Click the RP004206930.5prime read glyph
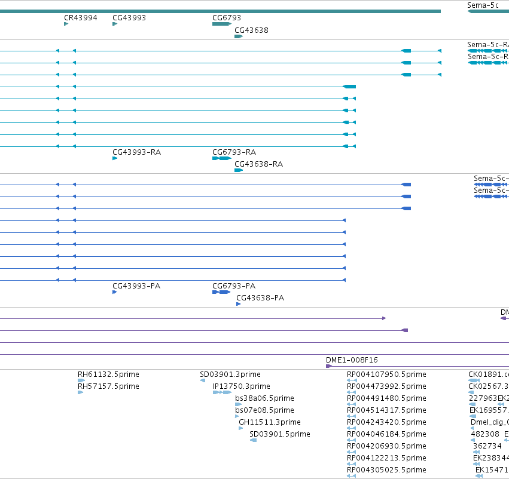 [352, 452]
